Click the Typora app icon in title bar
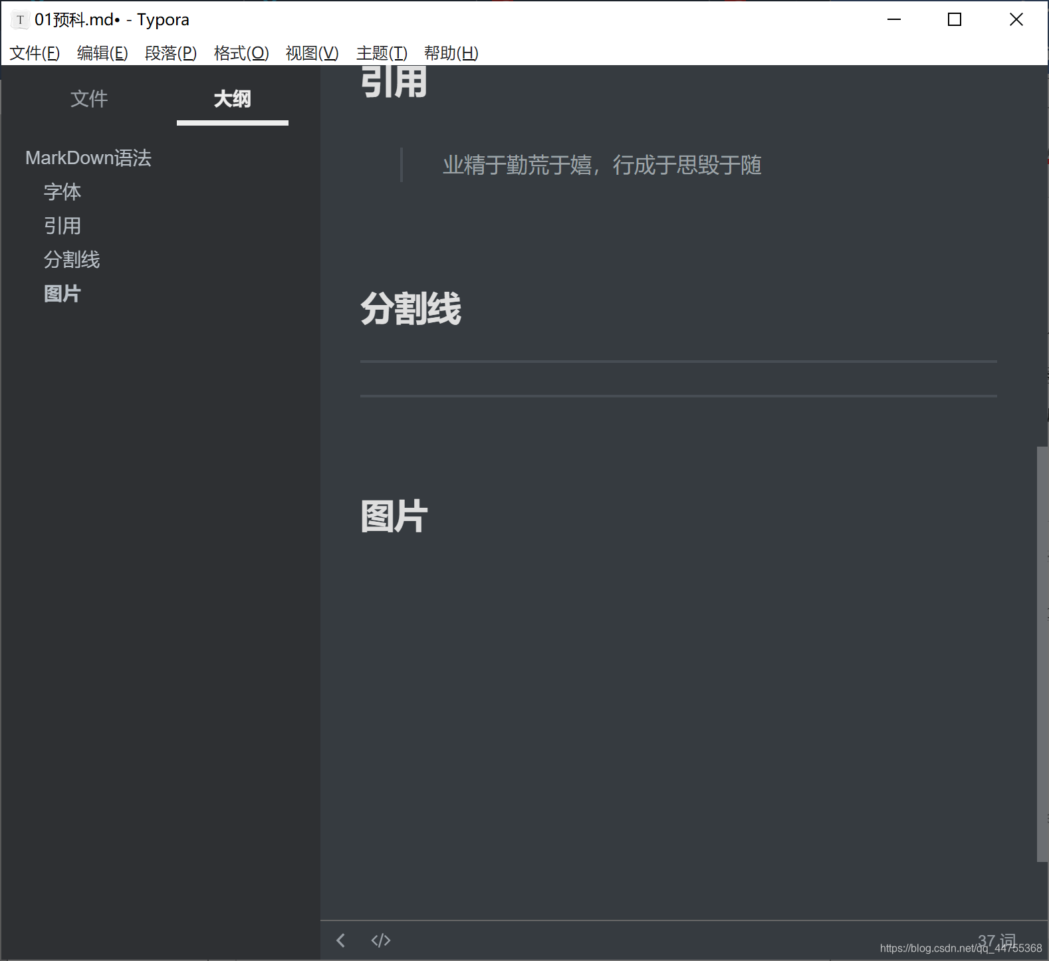This screenshot has height=961, width=1049. (x=20, y=20)
